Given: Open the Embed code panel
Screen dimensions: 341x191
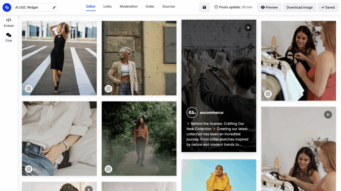Looking at the screenshot, I should click(x=9, y=22).
